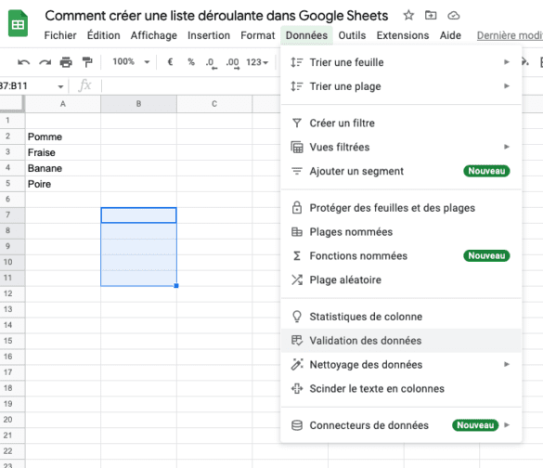Image resolution: width=543 pixels, height=468 pixels.
Task: Select Plages nommées
Action: [x=401, y=232]
